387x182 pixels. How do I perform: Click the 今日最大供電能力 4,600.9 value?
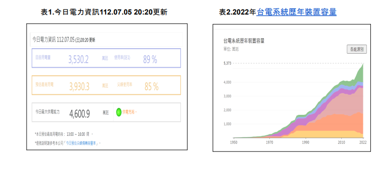pos(79,114)
